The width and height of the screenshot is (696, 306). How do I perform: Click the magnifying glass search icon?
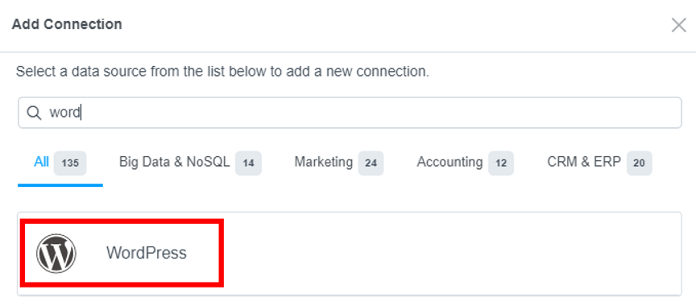34,113
